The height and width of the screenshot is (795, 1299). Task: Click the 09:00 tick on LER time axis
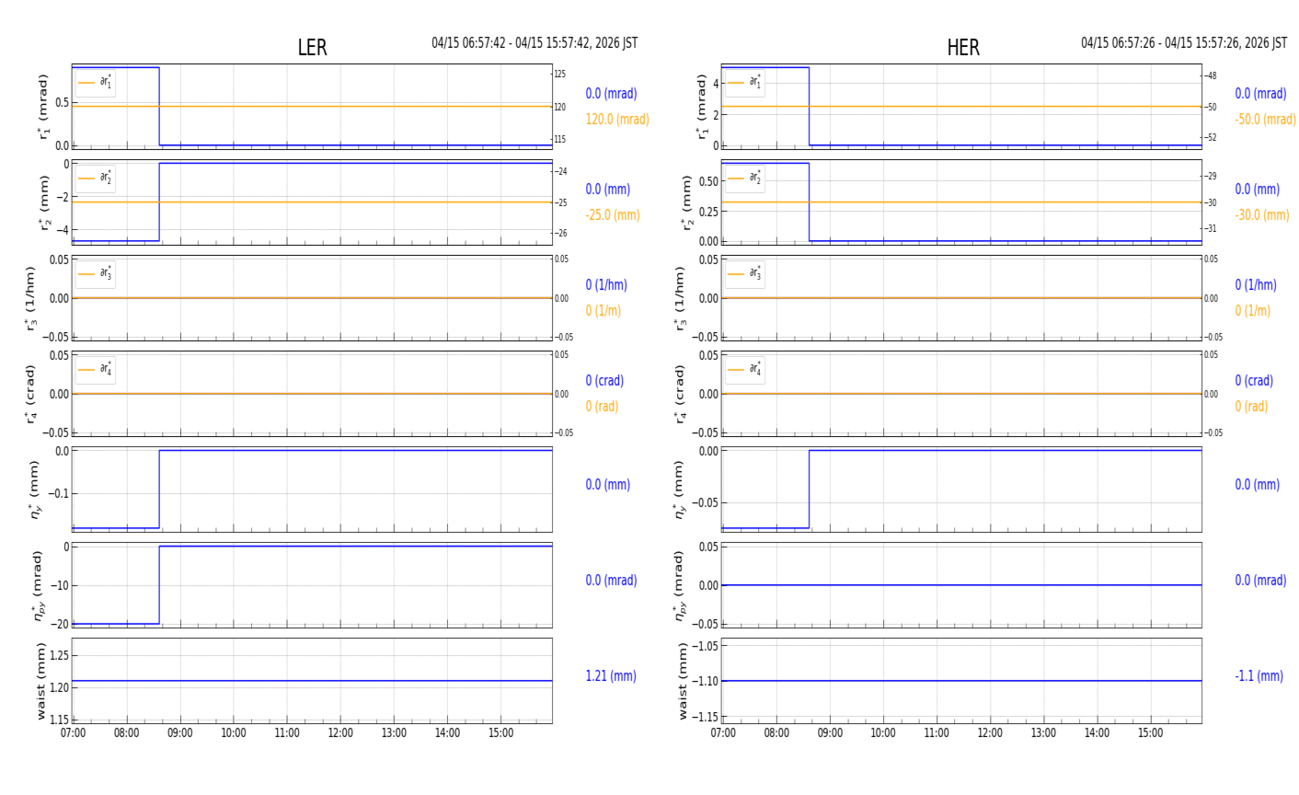pyautogui.click(x=180, y=733)
